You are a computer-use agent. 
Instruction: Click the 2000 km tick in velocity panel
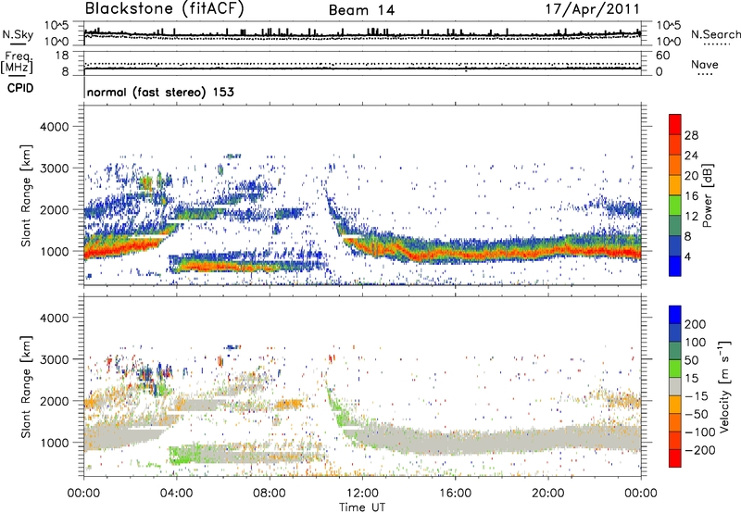click(54, 401)
